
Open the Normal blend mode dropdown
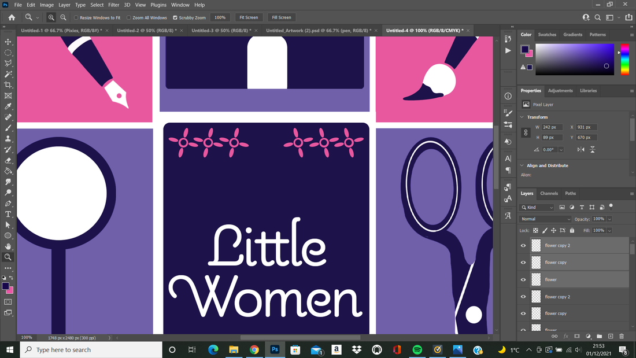click(545, 219)
